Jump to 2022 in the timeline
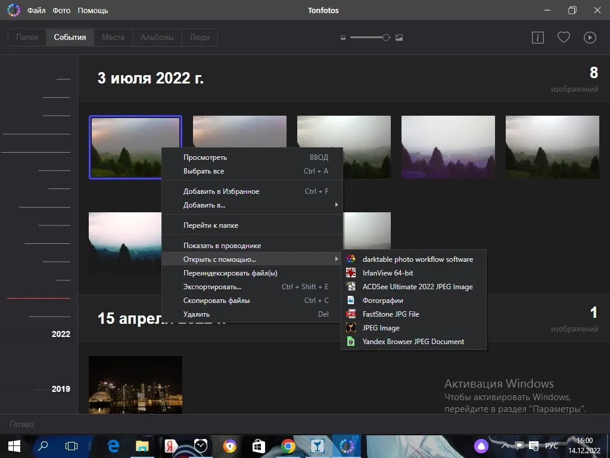This screenshot has height=458, width=610. tap(61, 334)
